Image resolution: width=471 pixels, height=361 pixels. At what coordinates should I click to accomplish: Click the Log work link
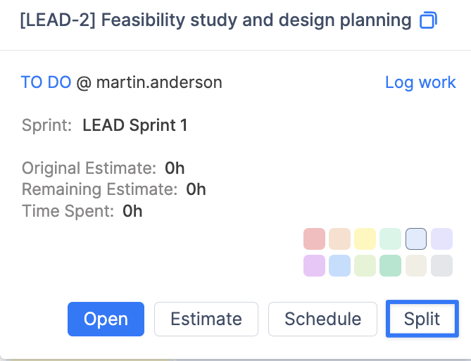(x=420, y=82)
